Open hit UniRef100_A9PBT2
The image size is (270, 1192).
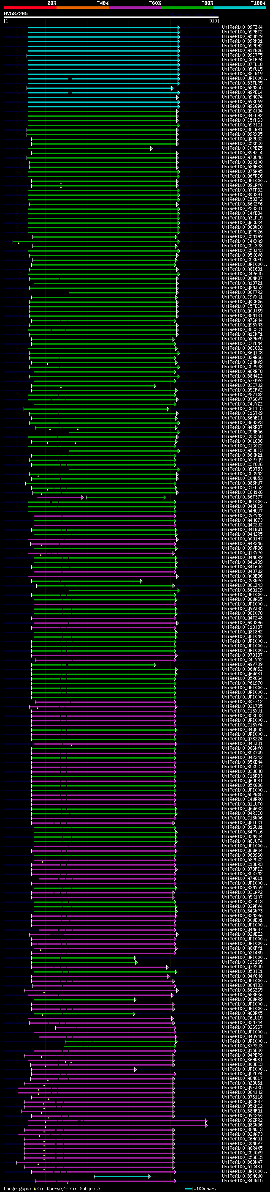242,33
